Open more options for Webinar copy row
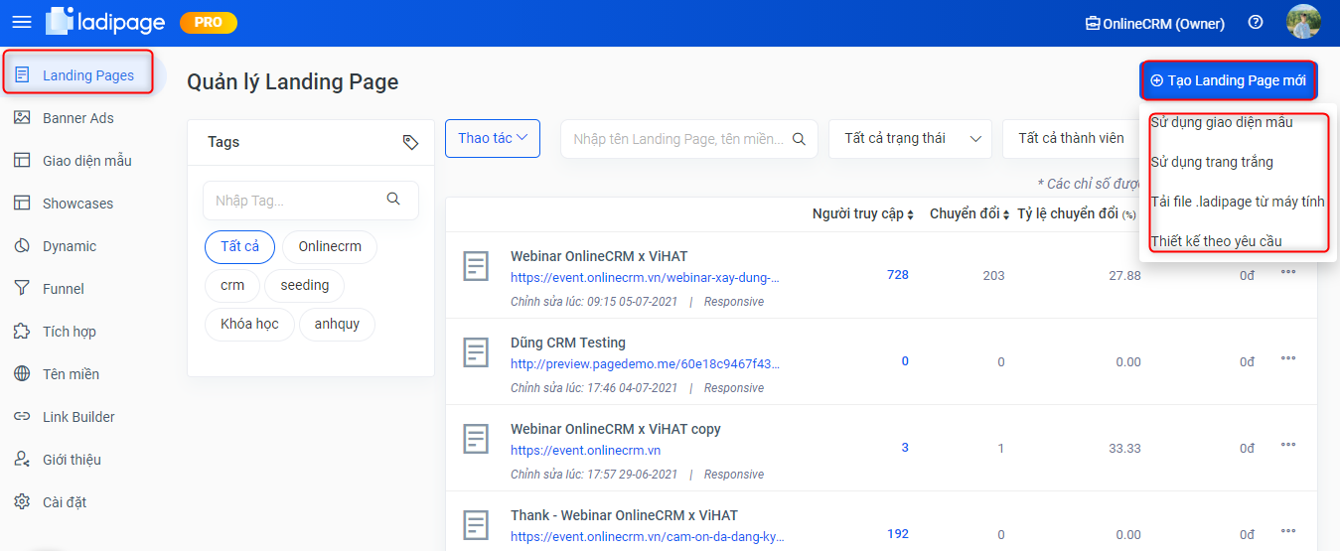Screen dimensions: 1340x551 1288,445
